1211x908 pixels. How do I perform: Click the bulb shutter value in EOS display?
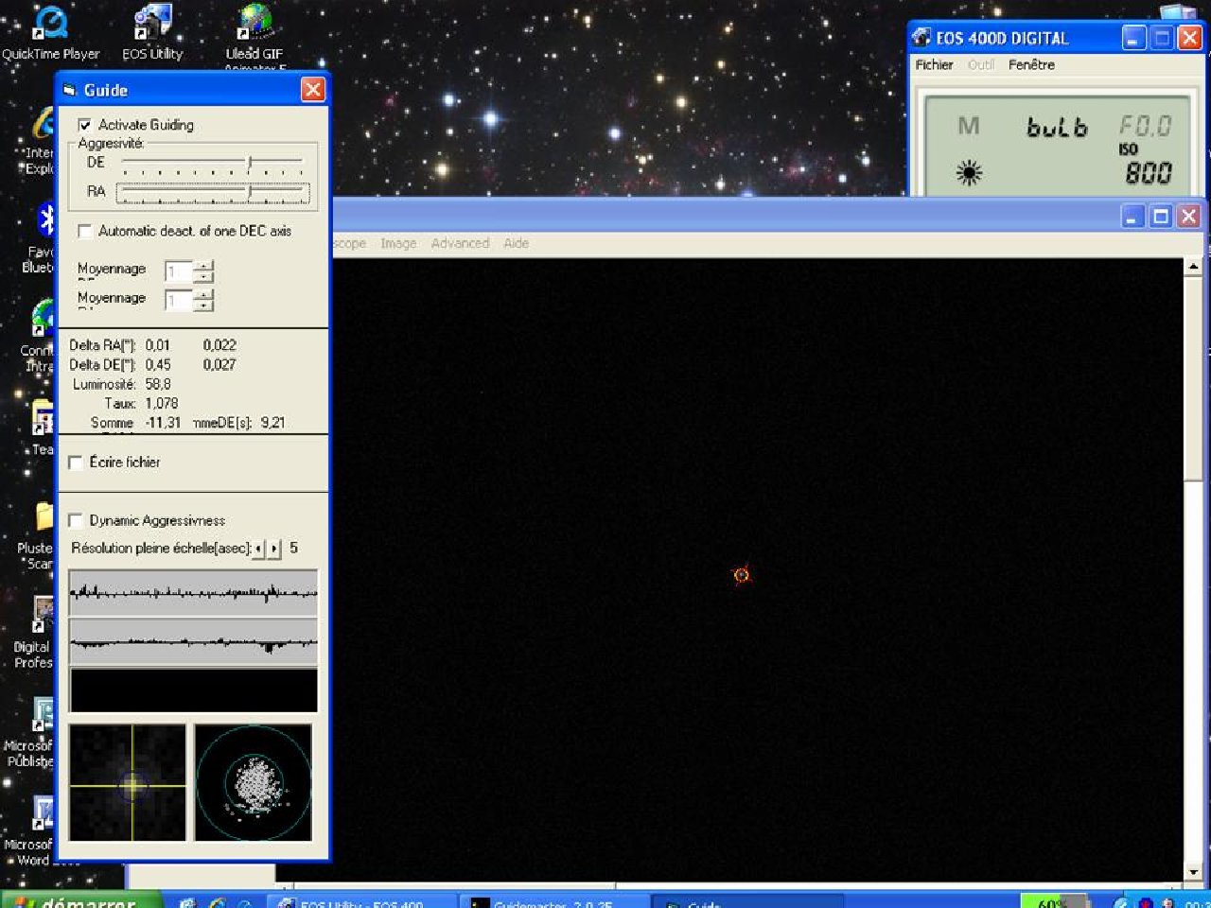coord(1058,127)
